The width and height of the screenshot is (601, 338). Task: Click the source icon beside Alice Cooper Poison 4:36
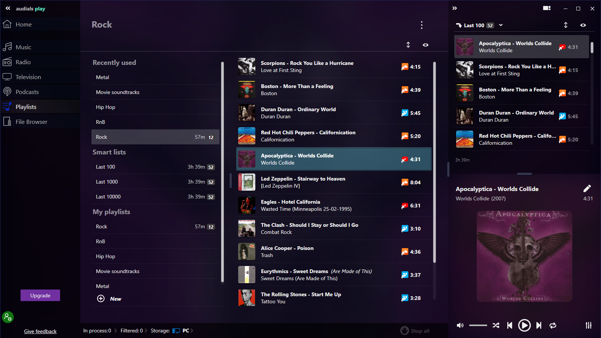click(405, 252)
